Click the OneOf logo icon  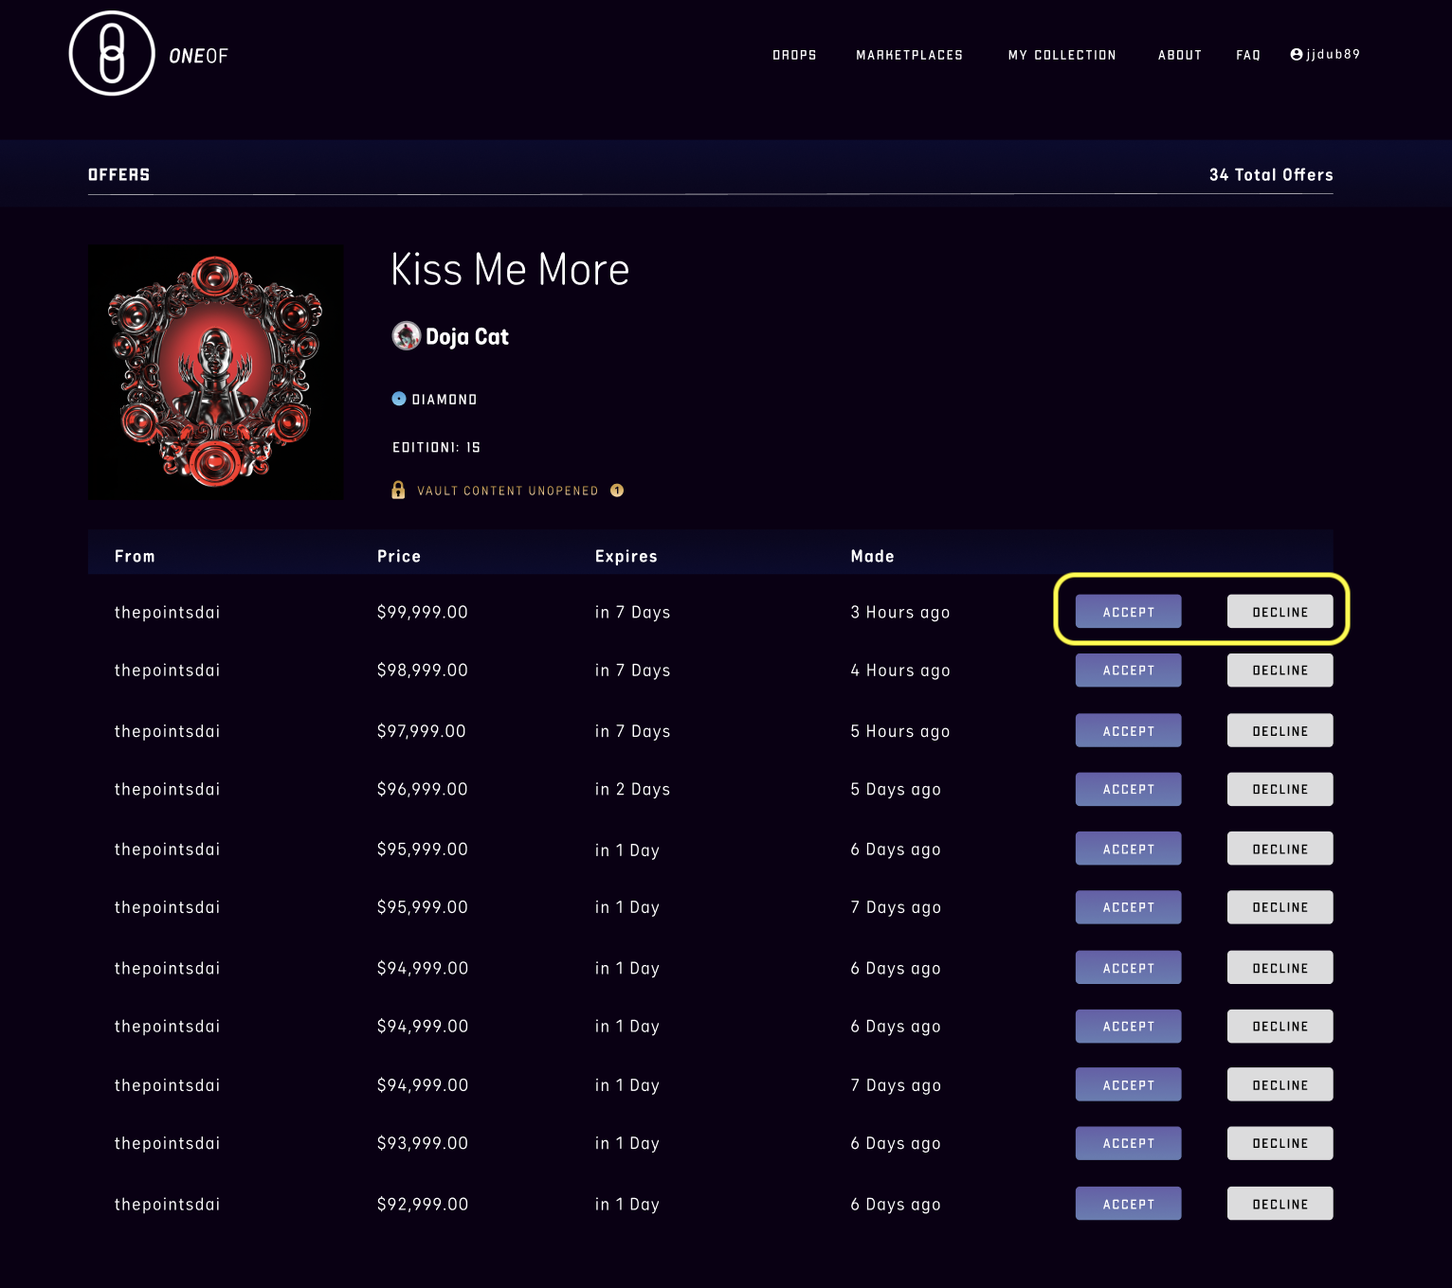click(x=112, y=53)
